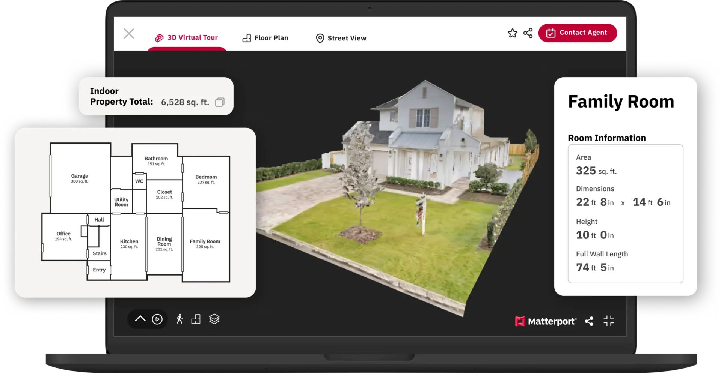Open the floor layers selector

[x=214, y=319]
